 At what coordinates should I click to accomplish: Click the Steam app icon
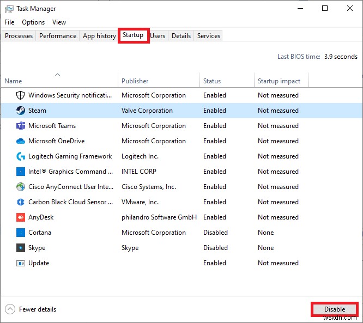21,111
